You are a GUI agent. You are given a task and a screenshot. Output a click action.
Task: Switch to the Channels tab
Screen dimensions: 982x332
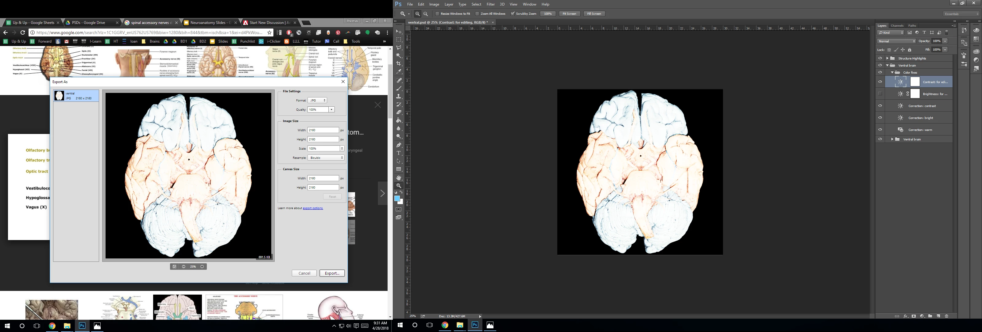pos(897,25)
